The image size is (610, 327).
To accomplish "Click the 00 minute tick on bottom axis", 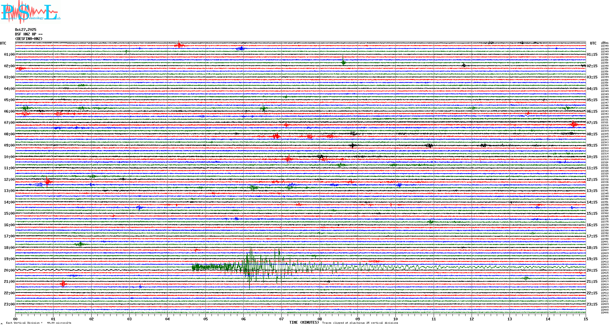I will pyautogui.click(x=15, y=319).
